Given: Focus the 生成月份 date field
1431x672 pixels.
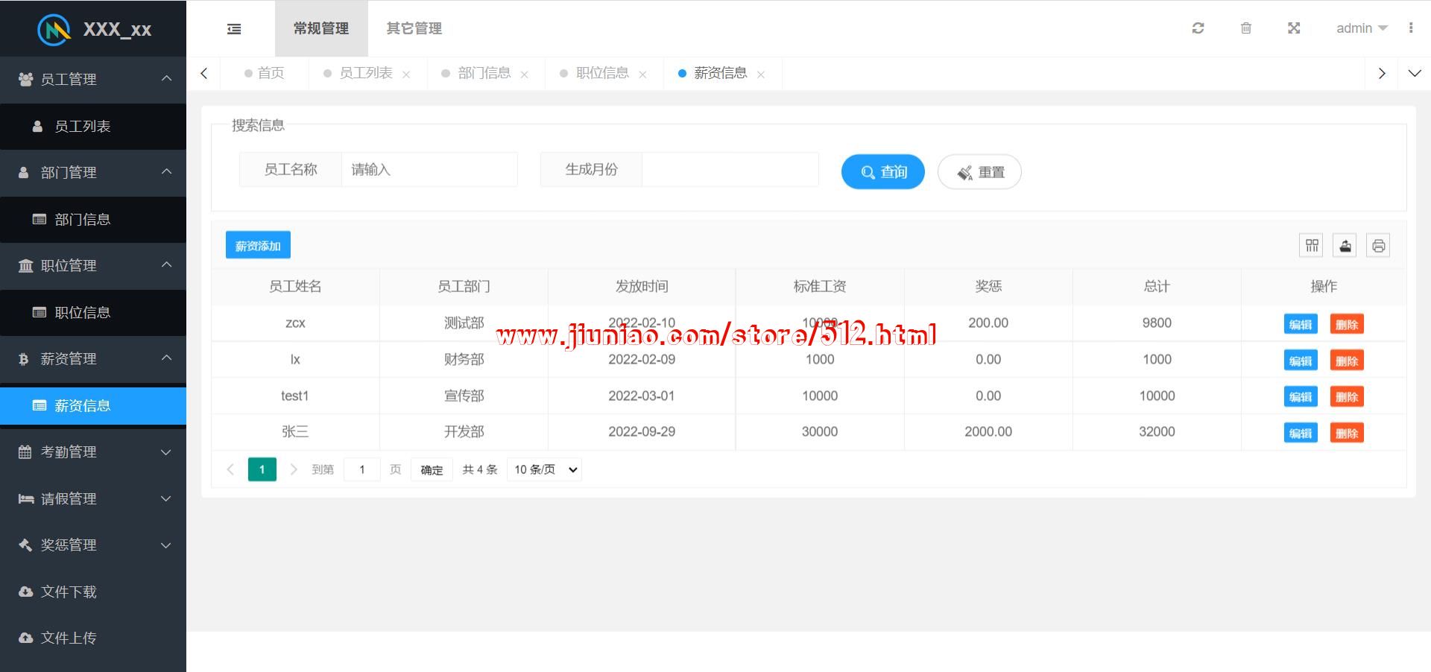Looking at the screenshot, I should tap(730, 170).
